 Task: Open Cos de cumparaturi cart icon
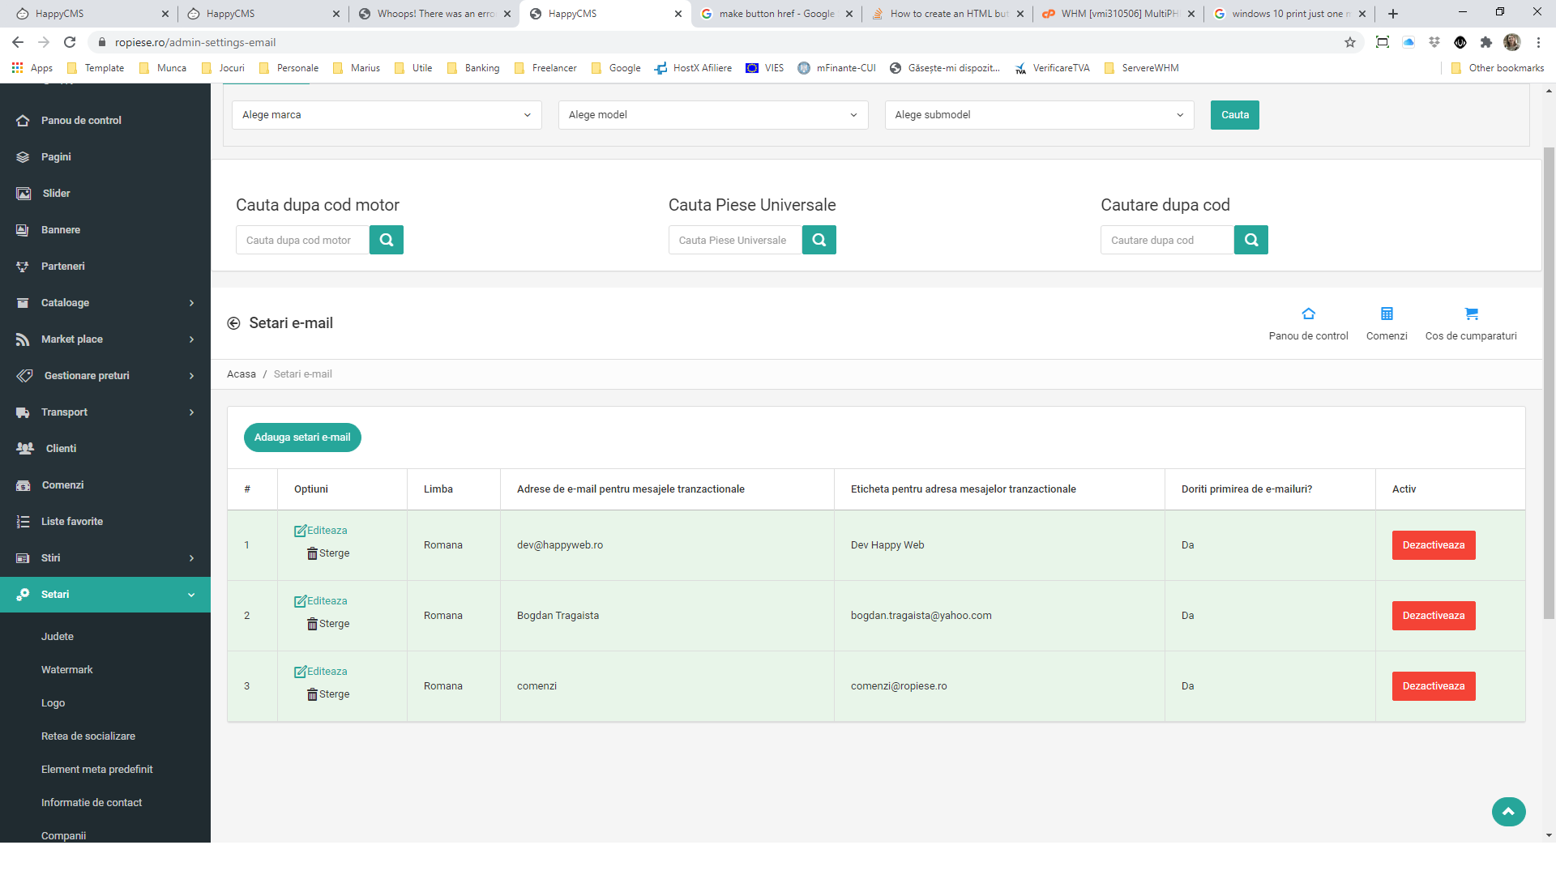point(1471,314)
